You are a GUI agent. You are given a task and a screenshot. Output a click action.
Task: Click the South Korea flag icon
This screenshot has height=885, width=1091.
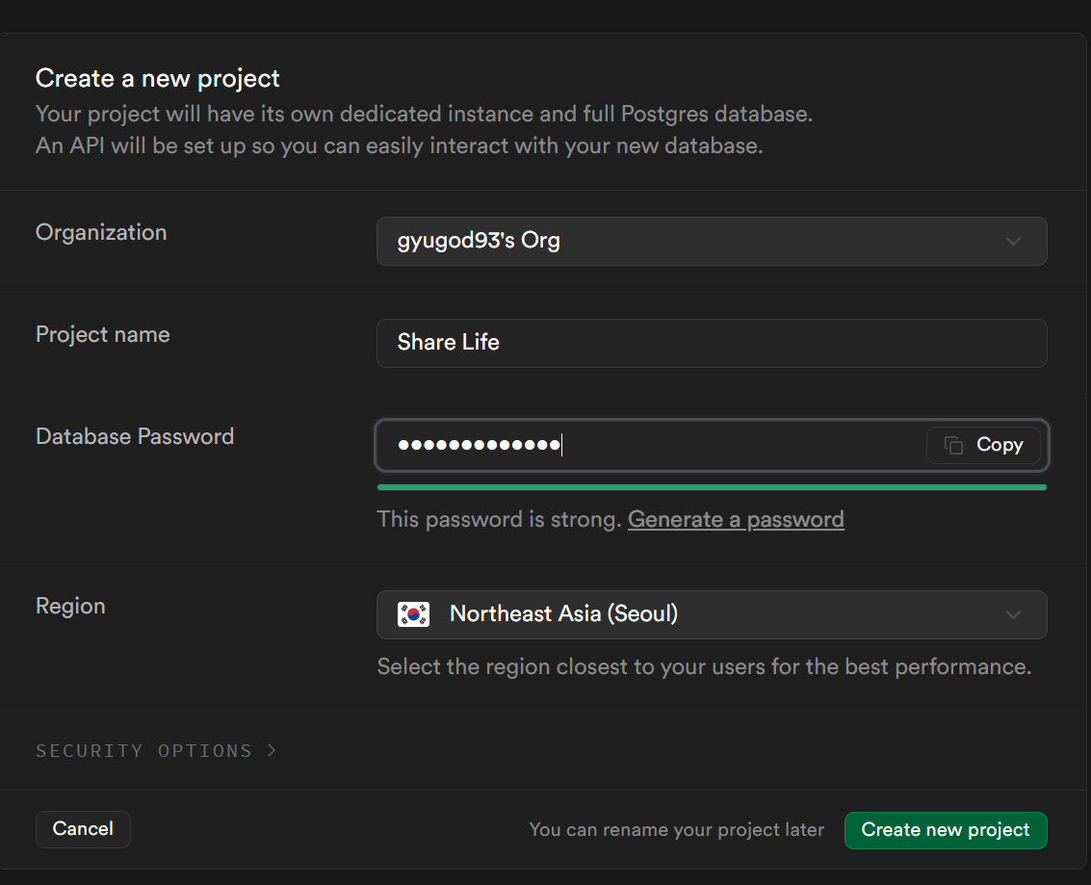pyautogui.click(x=414, y=614)
